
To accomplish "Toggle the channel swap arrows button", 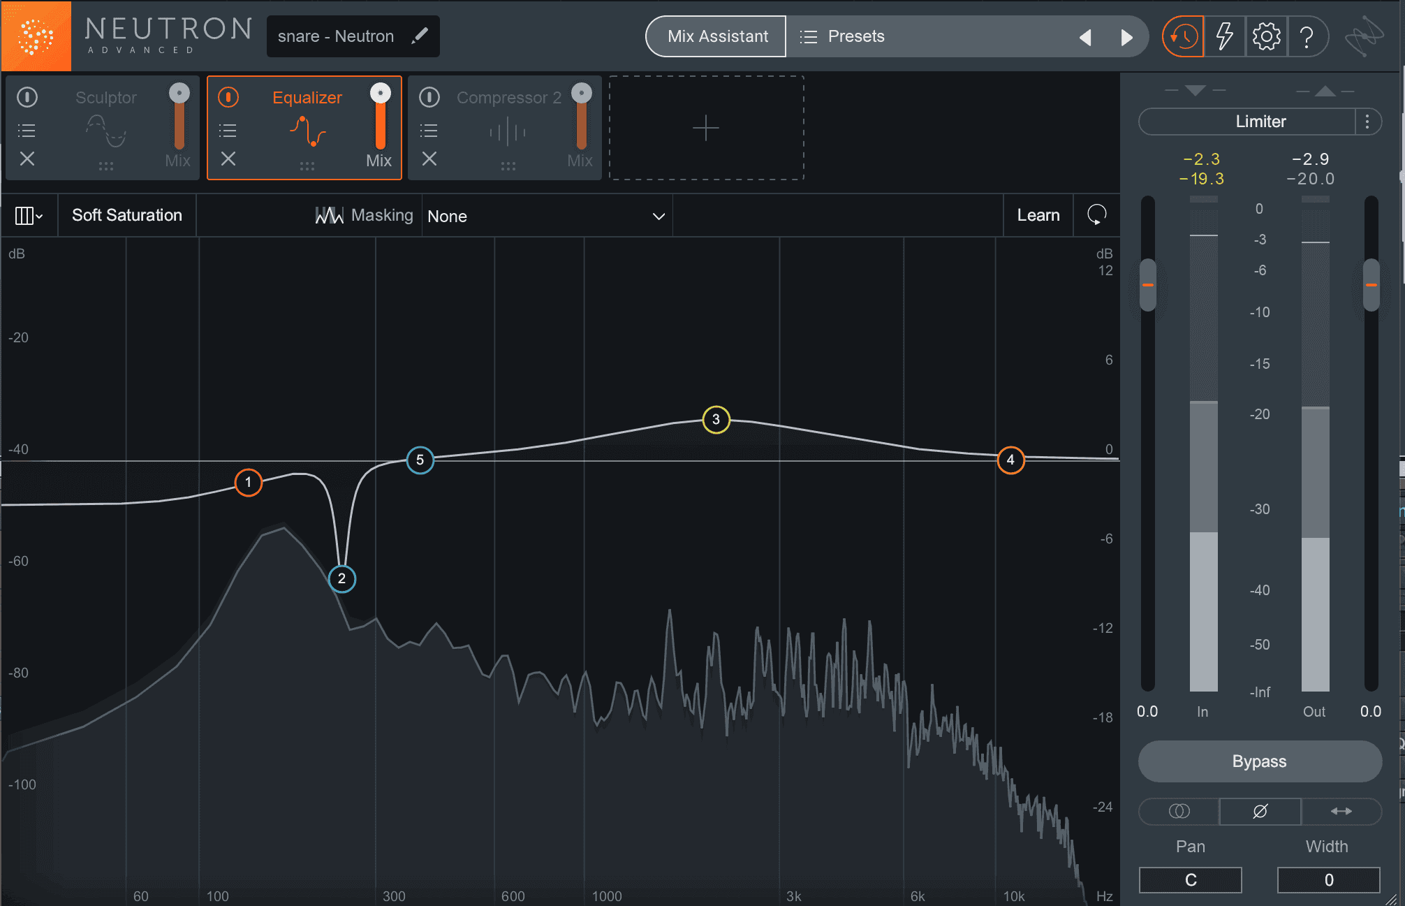I will click(x=1341, y=811).
